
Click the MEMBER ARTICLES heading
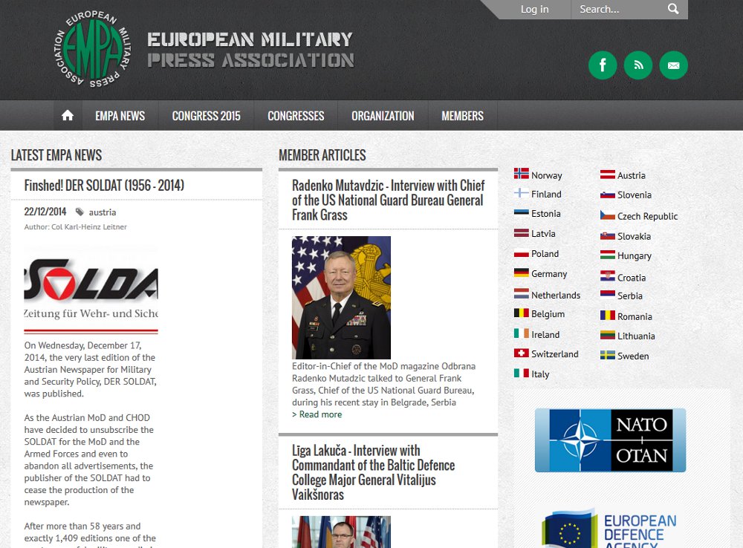click(x=322, y=155)
